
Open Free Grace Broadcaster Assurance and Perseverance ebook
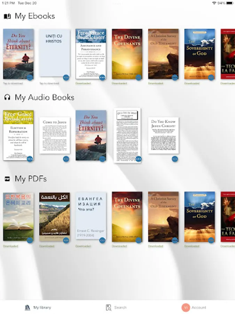91,54
